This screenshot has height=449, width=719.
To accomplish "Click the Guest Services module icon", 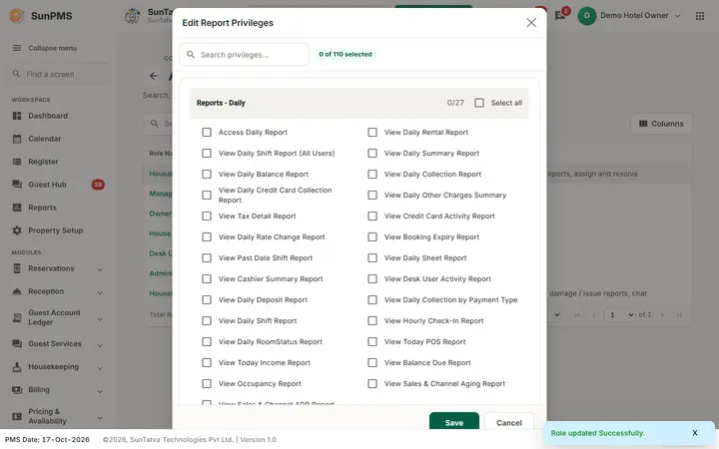I will tap(17, 343).
